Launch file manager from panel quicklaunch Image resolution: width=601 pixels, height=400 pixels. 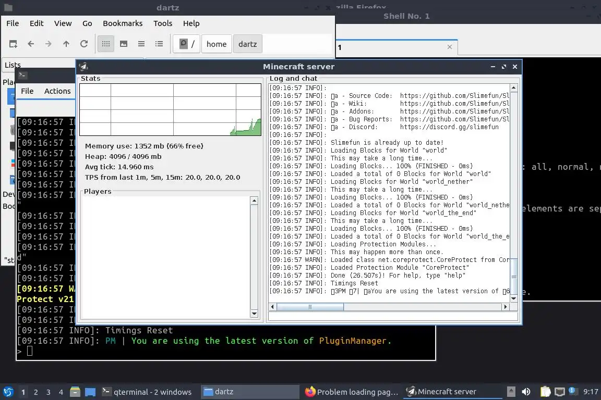pyautogui.click(x=75, y=392)
